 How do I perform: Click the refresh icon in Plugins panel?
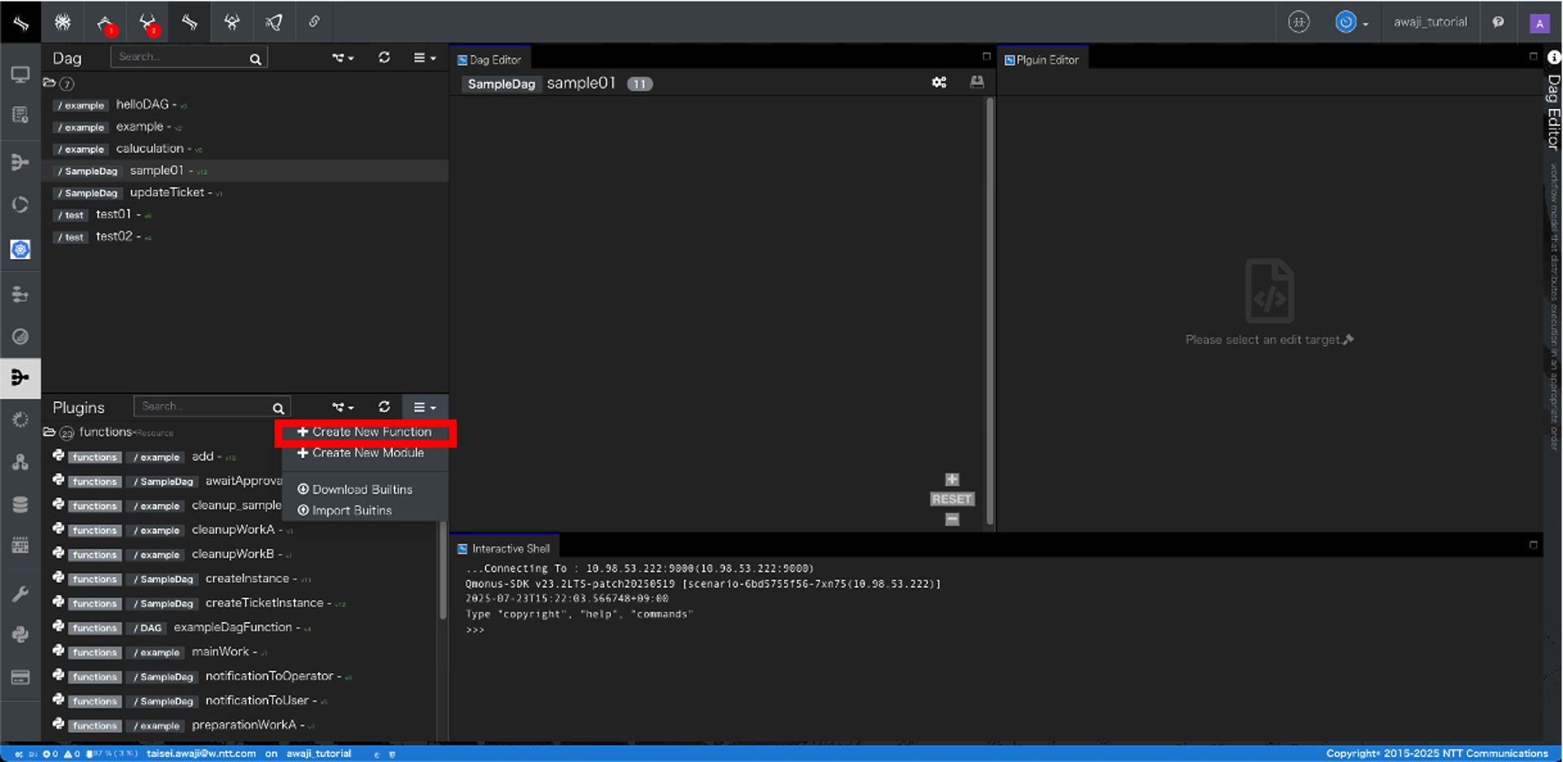[x=384, y=407]
